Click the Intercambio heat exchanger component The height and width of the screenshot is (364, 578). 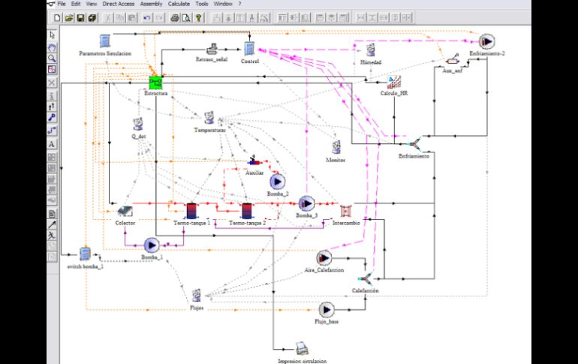click(346, 211)
